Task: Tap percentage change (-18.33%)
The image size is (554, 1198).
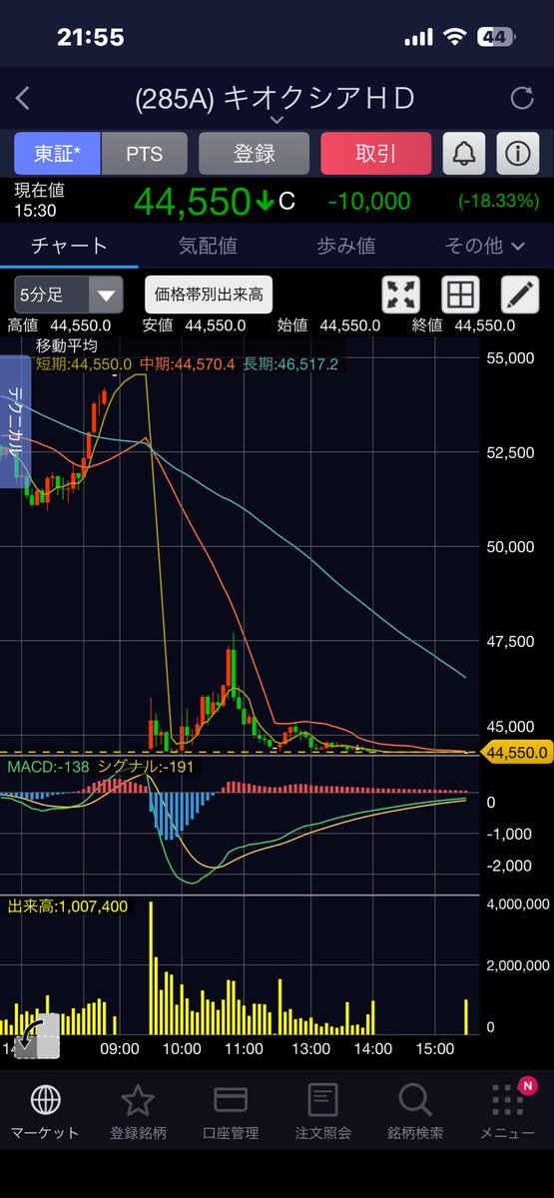Action: 499,202
